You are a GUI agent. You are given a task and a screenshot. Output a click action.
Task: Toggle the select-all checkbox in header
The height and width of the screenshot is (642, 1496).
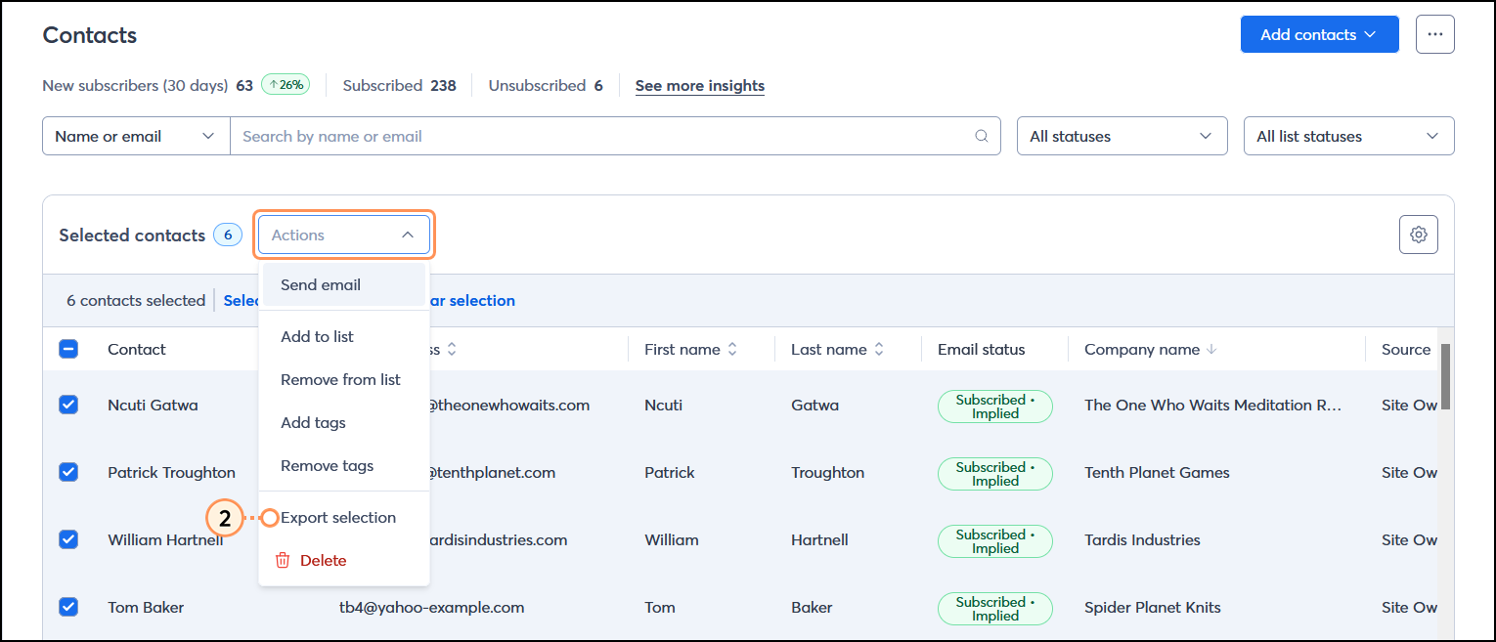click(68, 349)
